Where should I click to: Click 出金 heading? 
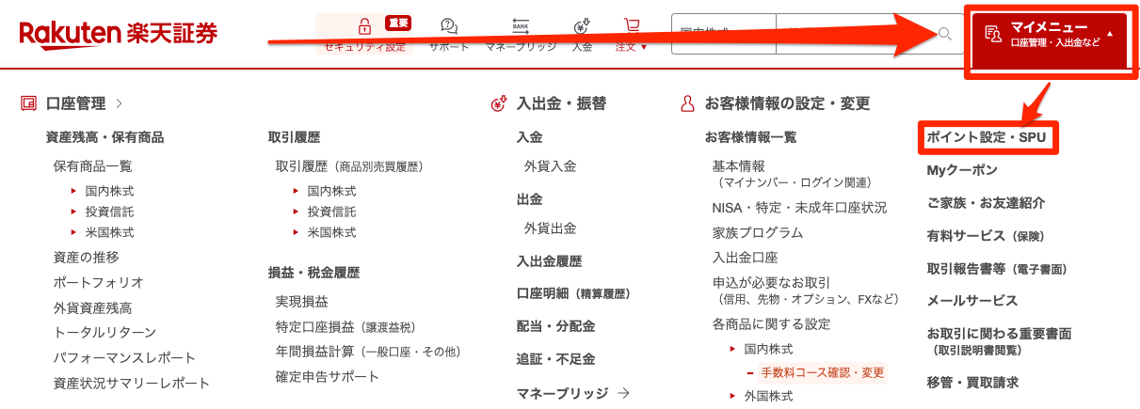[530, 199]
